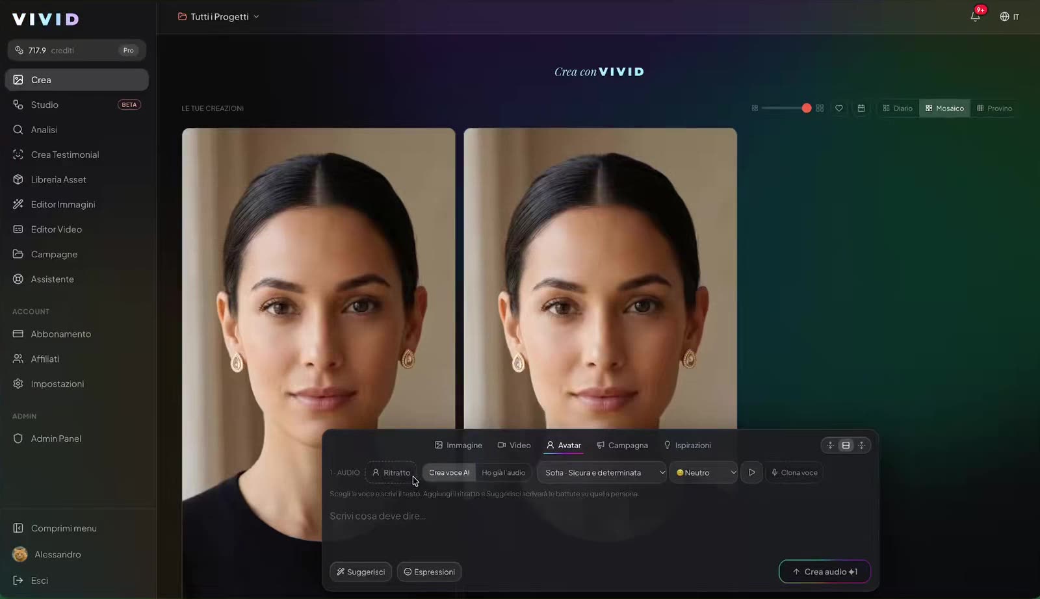Select Crea voce AI option
Viewport: 1040px width, 599px height.
pos(449,472)
